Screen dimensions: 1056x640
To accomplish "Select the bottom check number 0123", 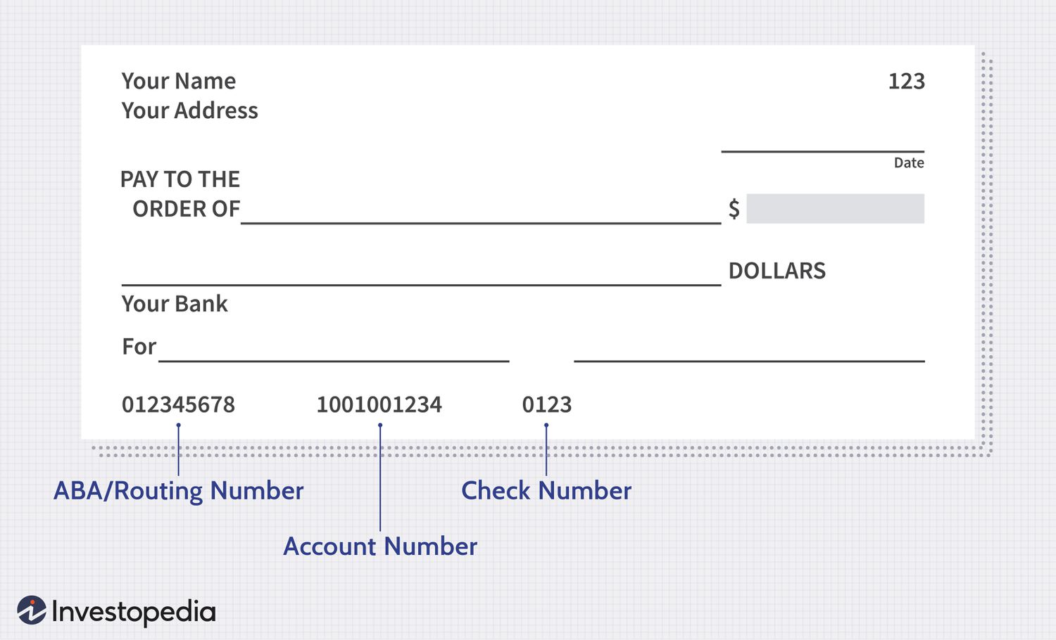I will [547, 404].
